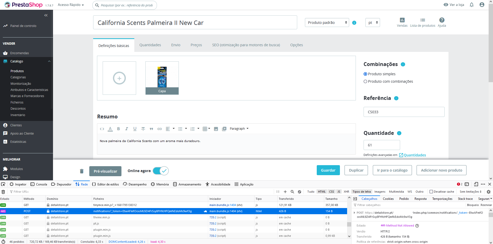Open the SEO optimization tab
The image size is (493, 244).
246,45
